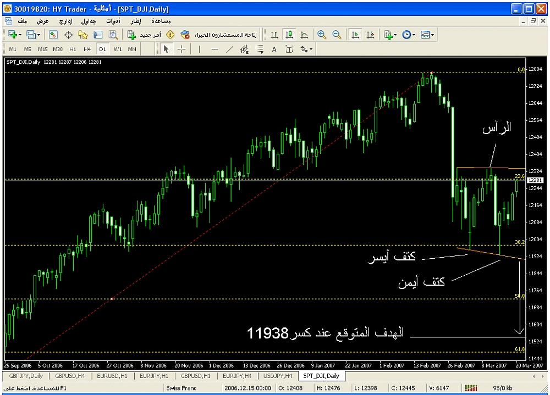Switch to line chart display
The image size is (550, 395).
pos(305,35)
